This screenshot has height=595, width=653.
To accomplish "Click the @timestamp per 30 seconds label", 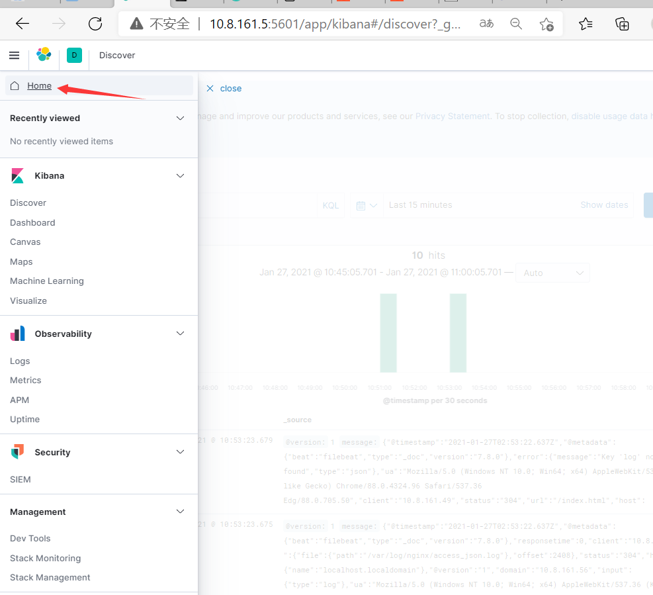I will point(435,401).
